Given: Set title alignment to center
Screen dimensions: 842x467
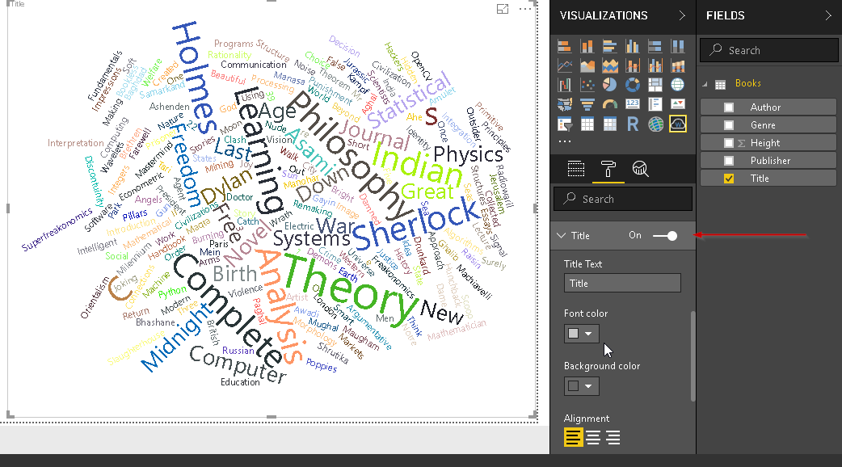Looking at the screenshot, I should [593, 437].
